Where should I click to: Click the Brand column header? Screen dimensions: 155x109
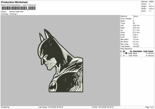151,51
